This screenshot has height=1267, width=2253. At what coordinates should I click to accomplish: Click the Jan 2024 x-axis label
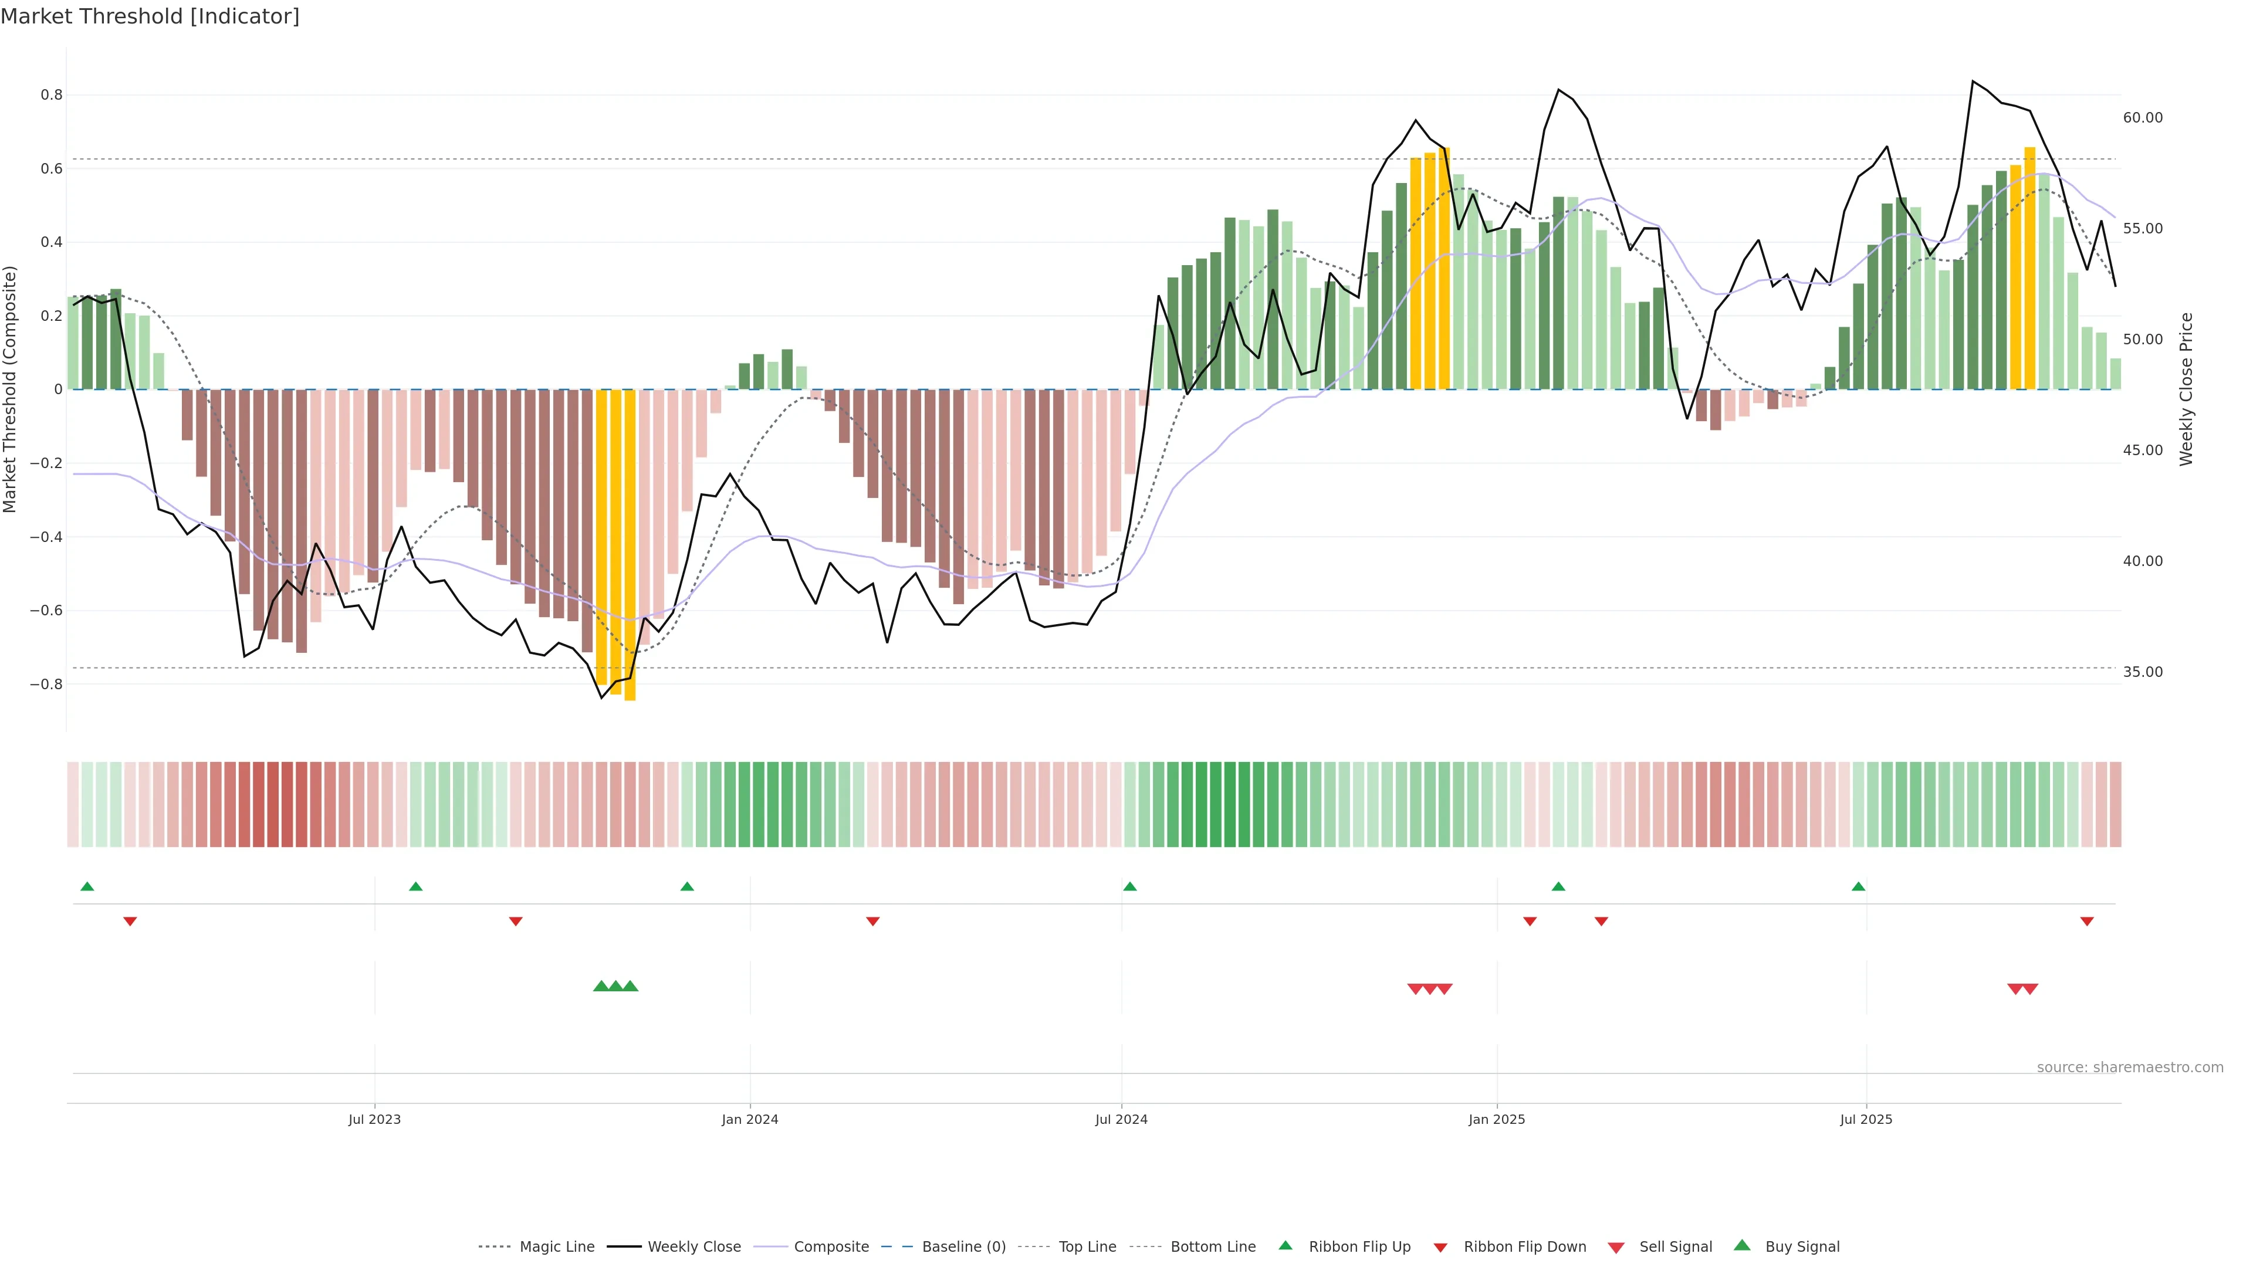click(750, 1119)
